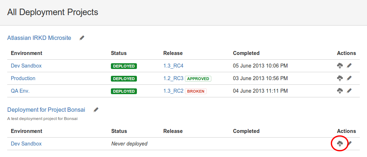Open the Atlassian IRKD Microsite project link
This screenshot has height=157, width=367.
pos(39,38)
